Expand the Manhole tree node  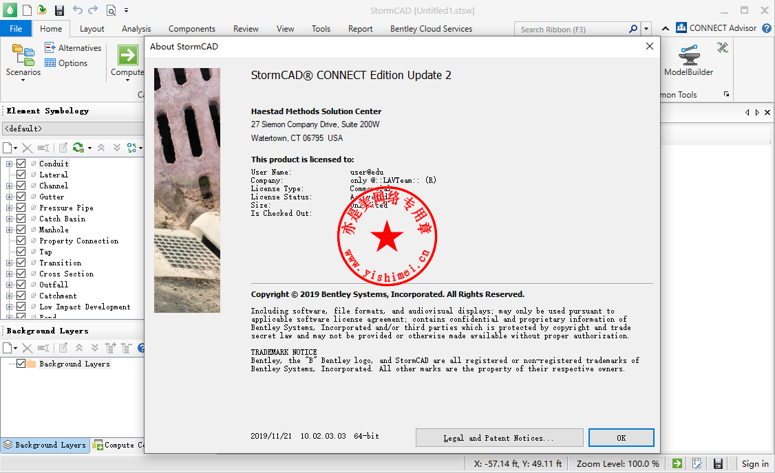9,230
